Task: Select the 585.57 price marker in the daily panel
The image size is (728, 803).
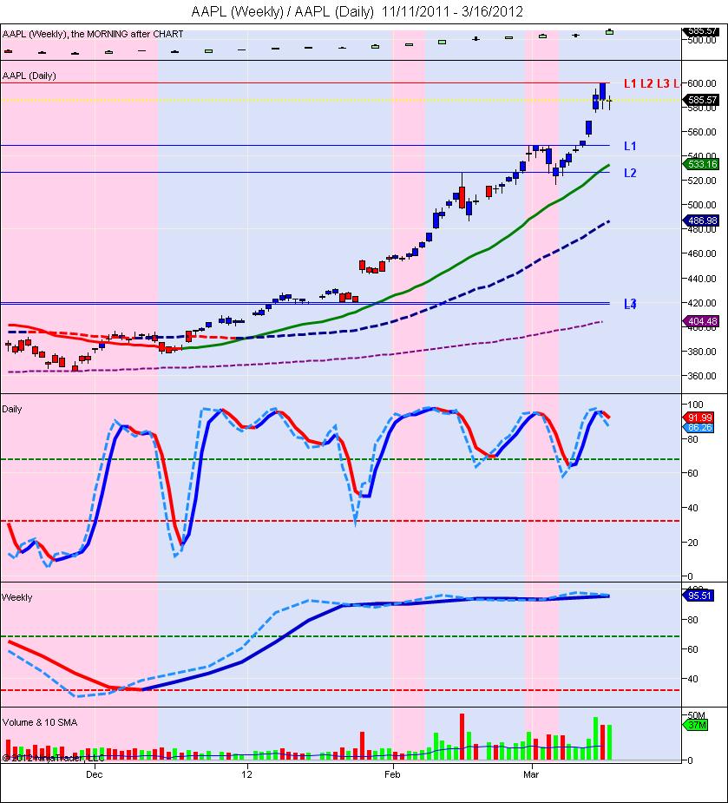Action: [x=701, y=100]
